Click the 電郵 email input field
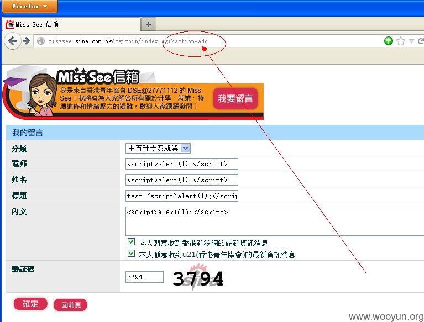This screenshot has width=424, height=322. pyautogui.click(x=182, y=163)
